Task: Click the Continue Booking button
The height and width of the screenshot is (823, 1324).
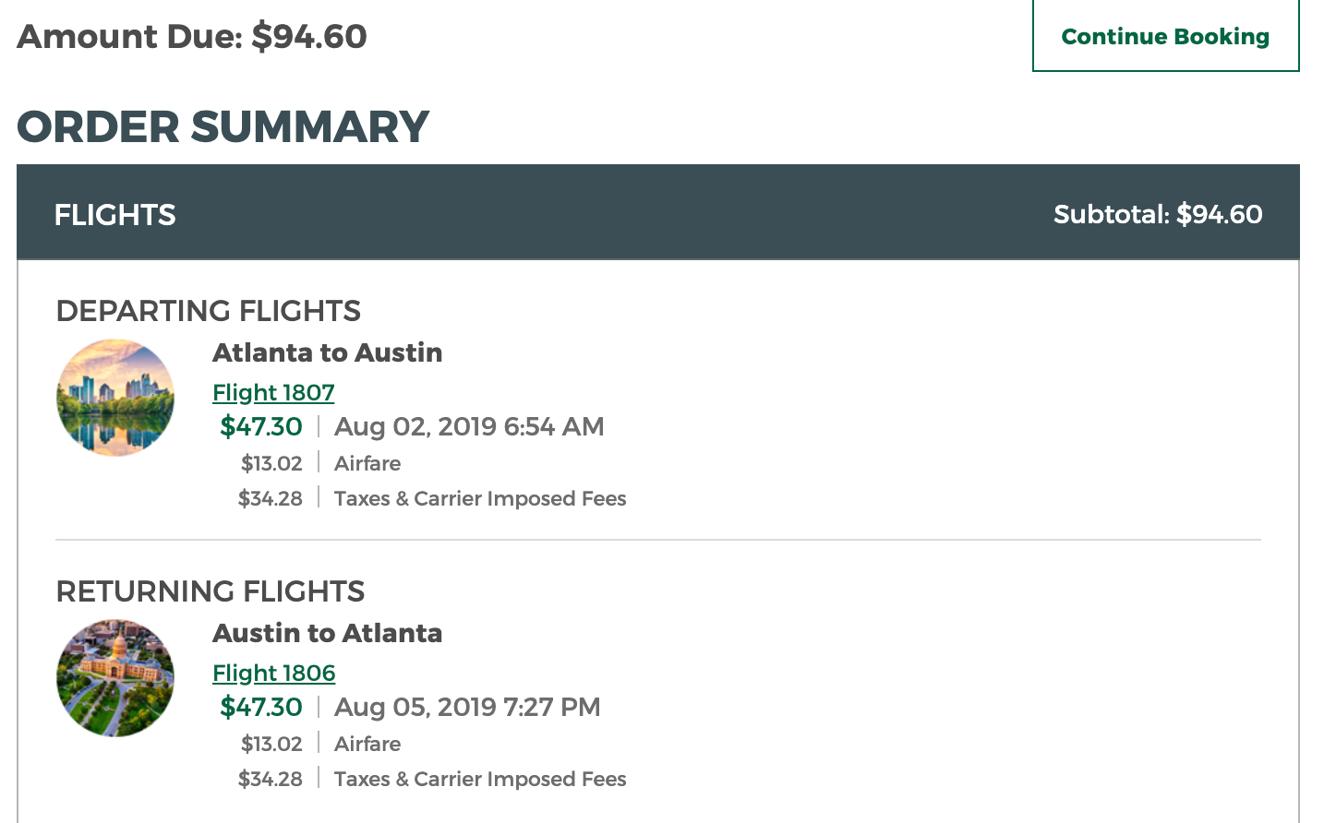Action: click(1165, 37)
